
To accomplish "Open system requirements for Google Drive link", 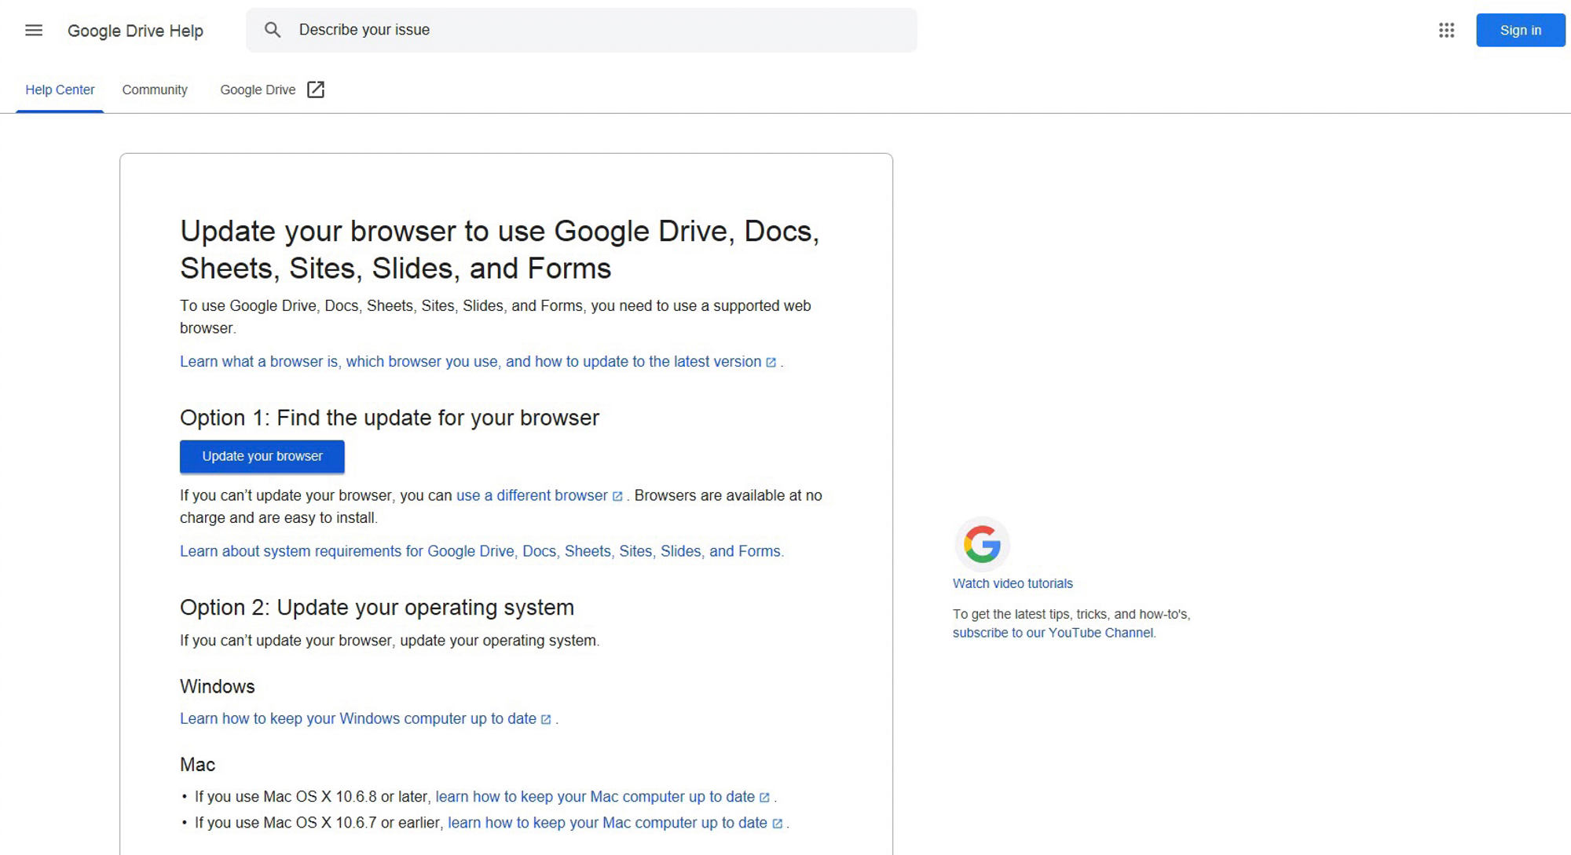I will [481, 551].
